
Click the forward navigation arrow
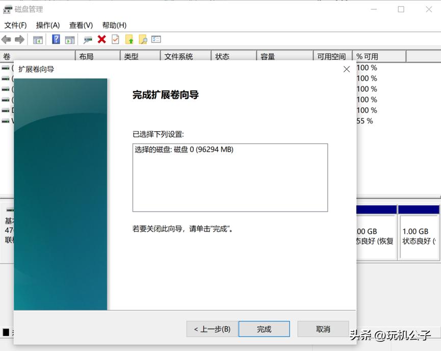click(19, 39)
